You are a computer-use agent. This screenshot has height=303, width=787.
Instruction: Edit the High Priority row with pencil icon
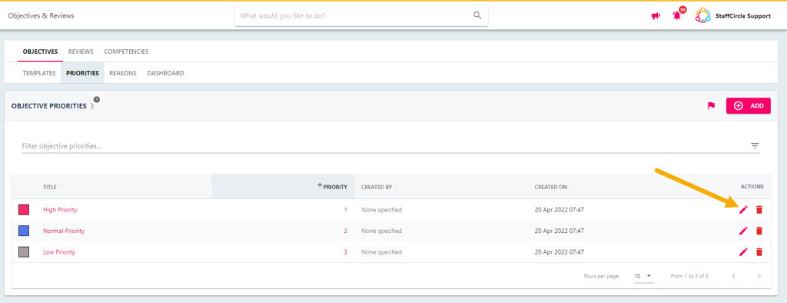743,209
